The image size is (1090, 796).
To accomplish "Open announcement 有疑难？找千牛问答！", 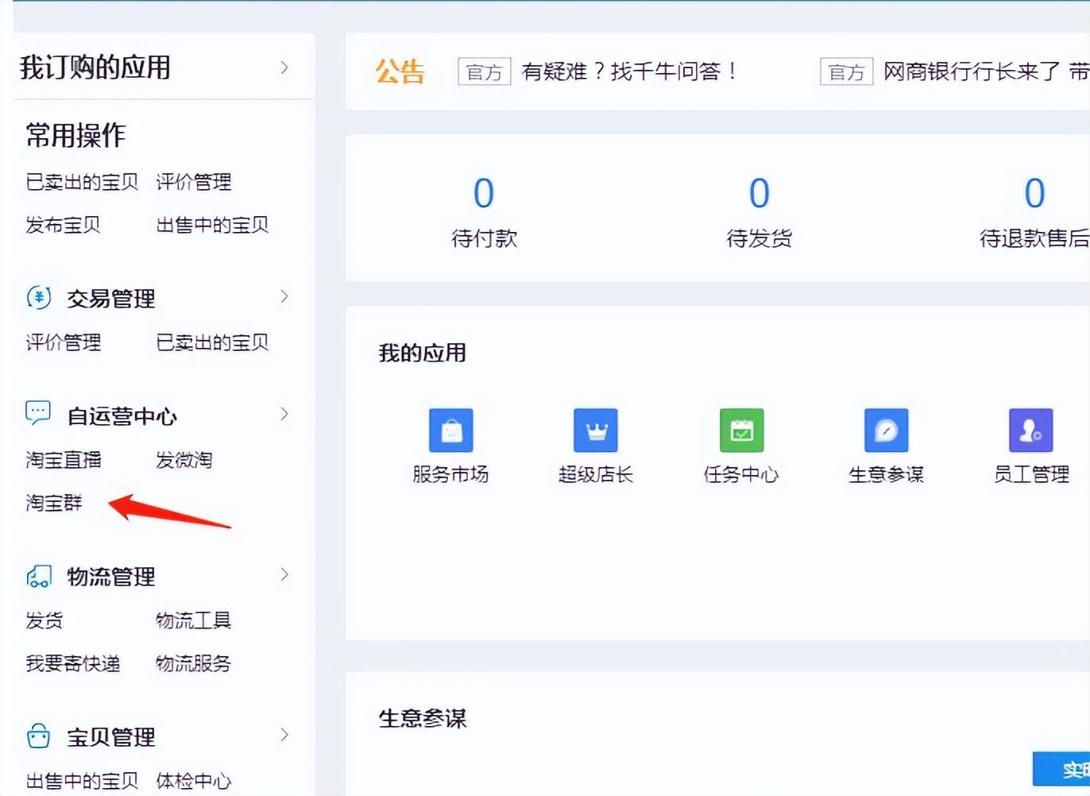I will (x=631, y=71).
